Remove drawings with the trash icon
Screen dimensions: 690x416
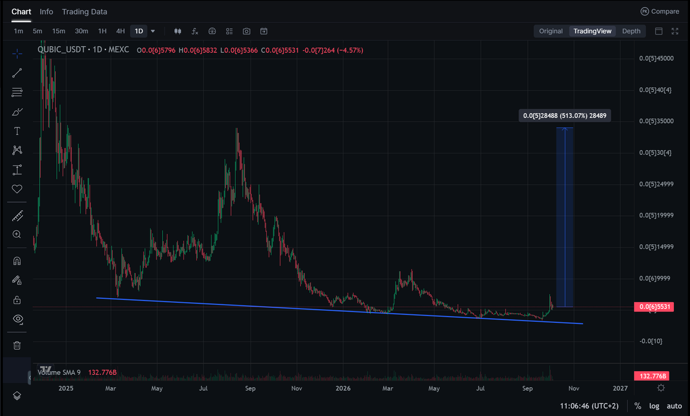click(17, 345)
